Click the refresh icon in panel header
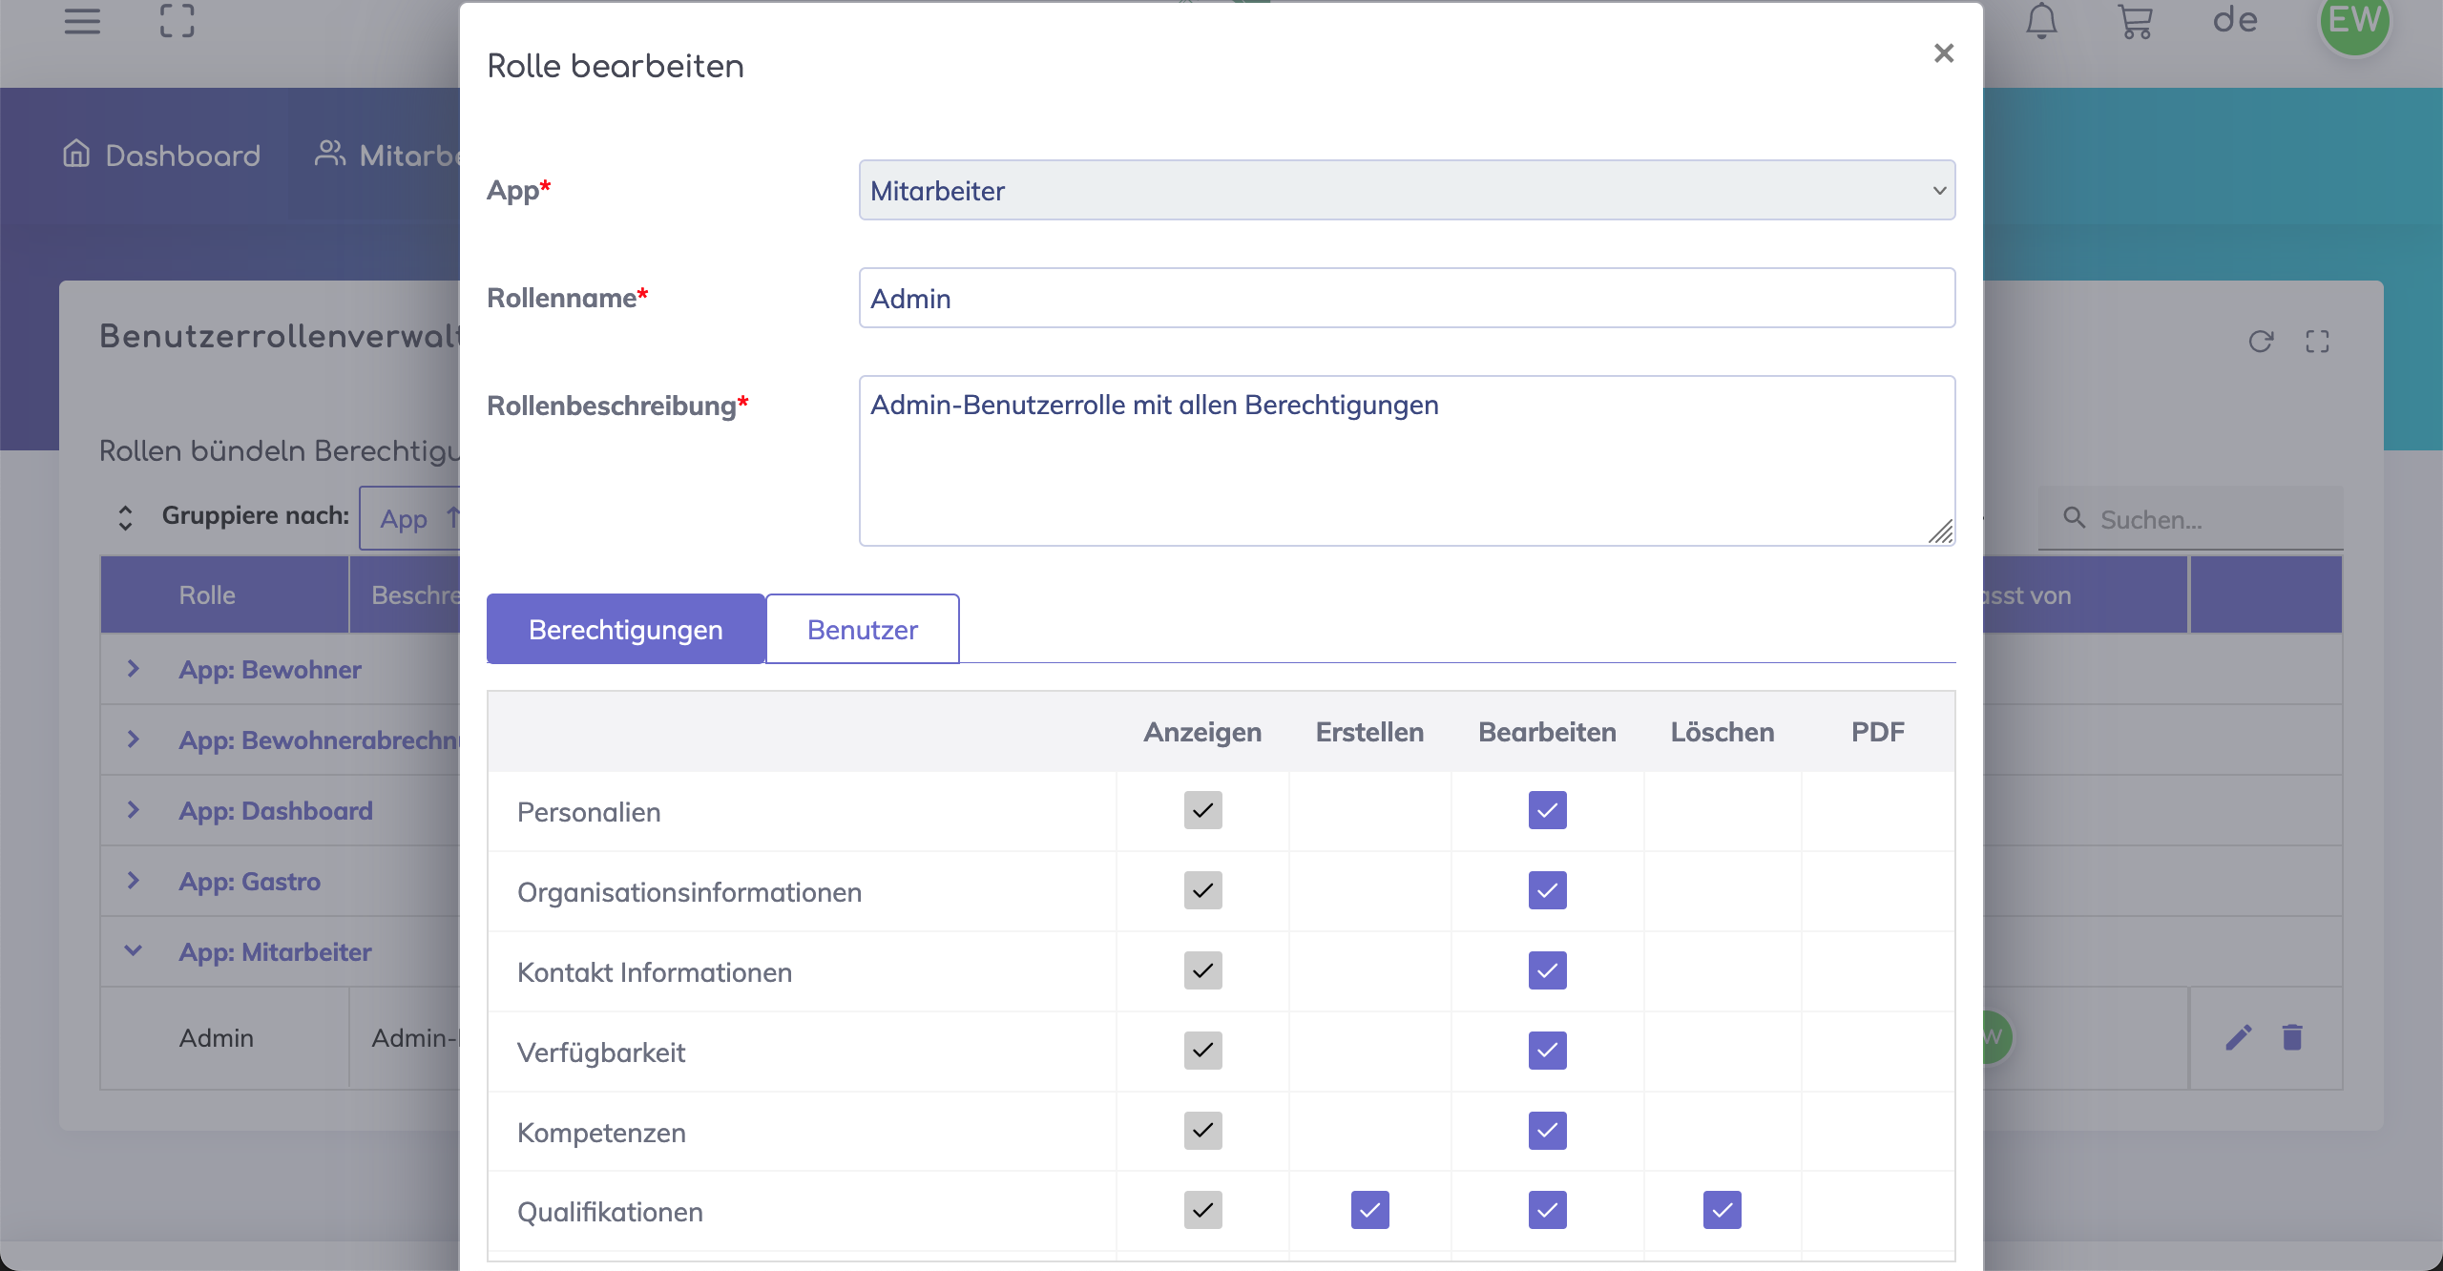This screenshot has height=1271, width=2443. click(2261, 342)
